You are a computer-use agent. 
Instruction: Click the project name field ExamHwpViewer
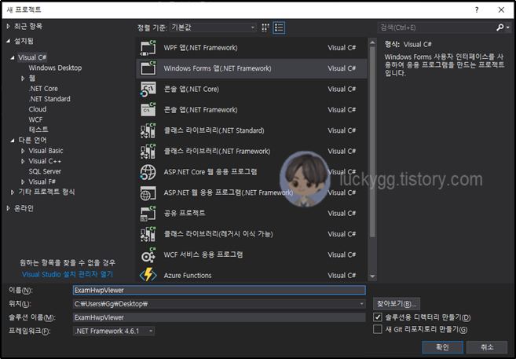219,290
